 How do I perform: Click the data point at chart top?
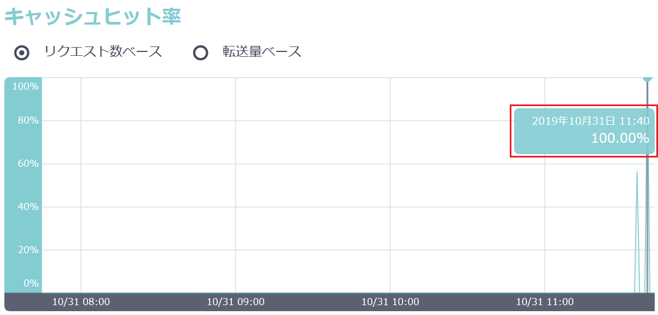(x=648, y=77)
